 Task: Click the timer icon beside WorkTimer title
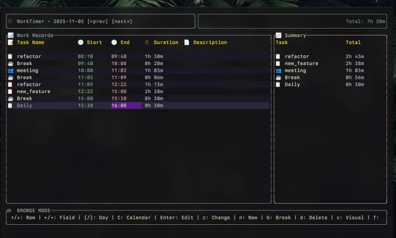(10, 21)
